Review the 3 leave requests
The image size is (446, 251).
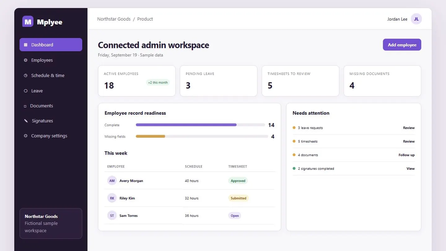(x=409, y=128)
